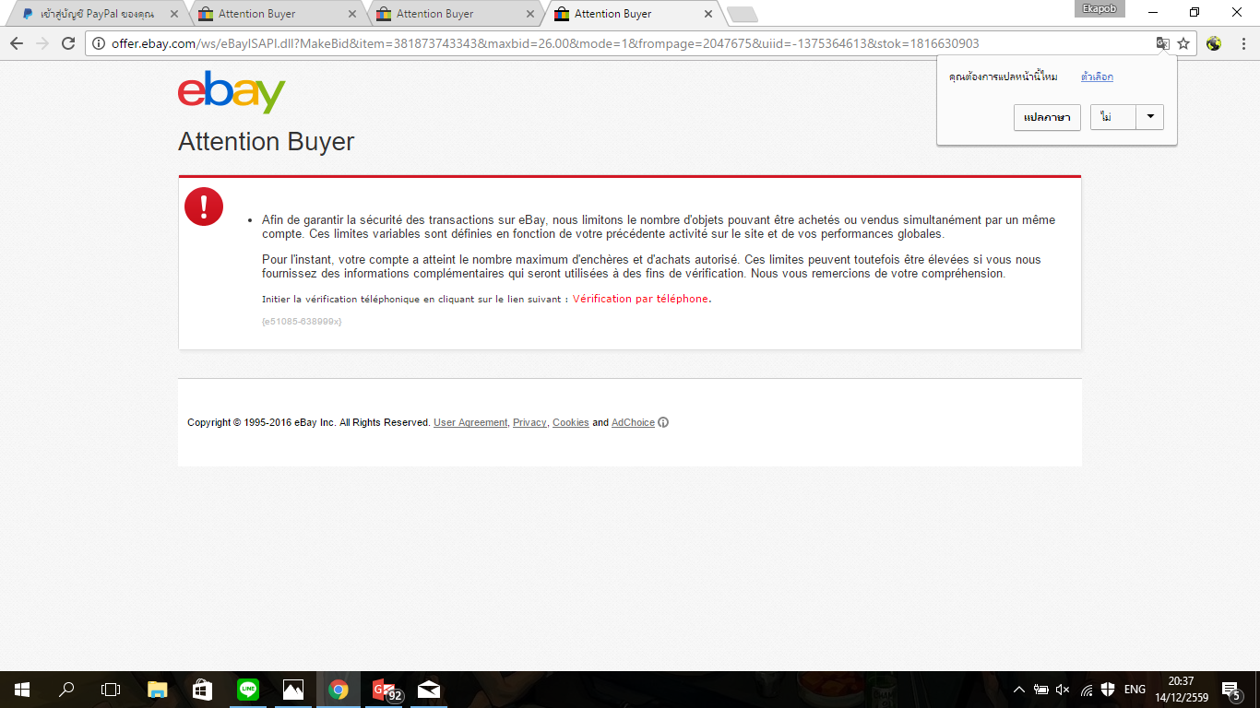Launch File Explorer from the taskbar

(x=157, y=690)
